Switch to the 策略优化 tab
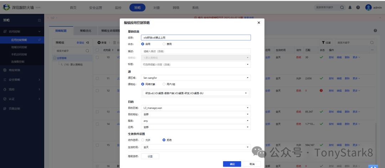This screenshot has width=385, height=168. tap(86, 31)
